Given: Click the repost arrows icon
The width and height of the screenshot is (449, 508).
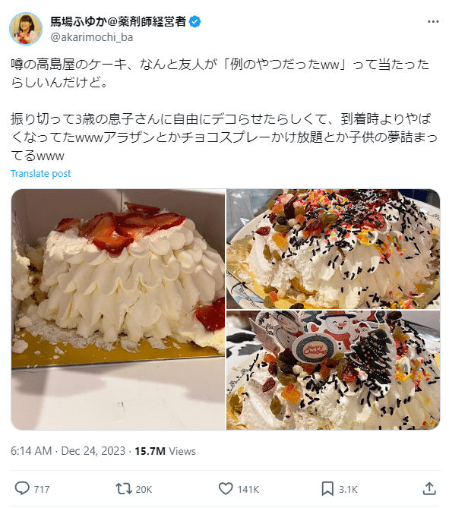Looking at the screenshot, I should (x=124, y=488).
